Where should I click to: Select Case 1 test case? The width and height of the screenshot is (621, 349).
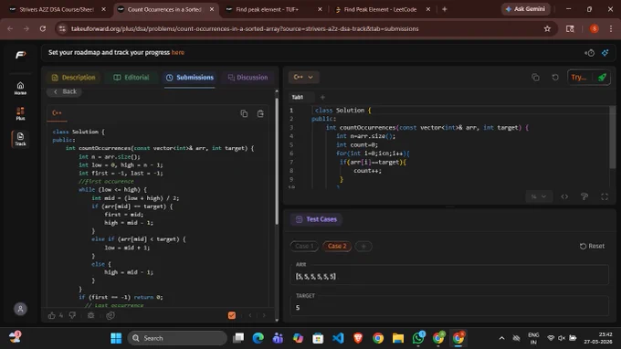coord(304,246)
